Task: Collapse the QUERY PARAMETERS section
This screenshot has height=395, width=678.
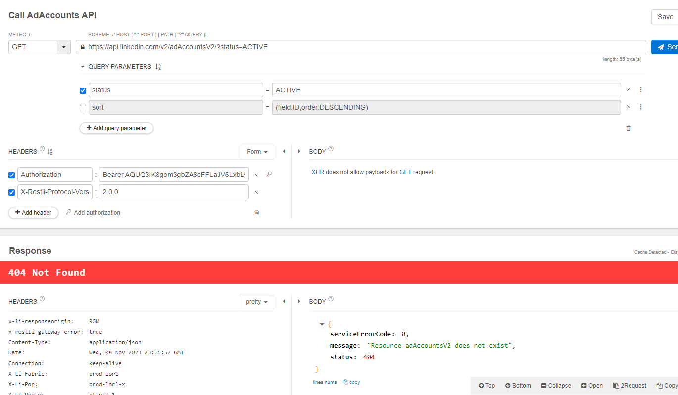Action: tap(83, 67)
